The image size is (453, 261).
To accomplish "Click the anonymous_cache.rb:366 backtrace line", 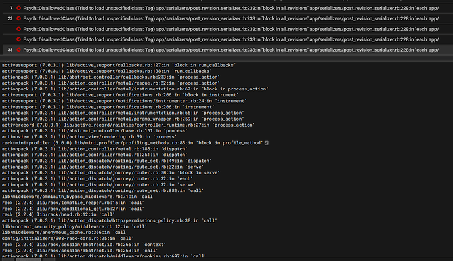I will 65,232.
